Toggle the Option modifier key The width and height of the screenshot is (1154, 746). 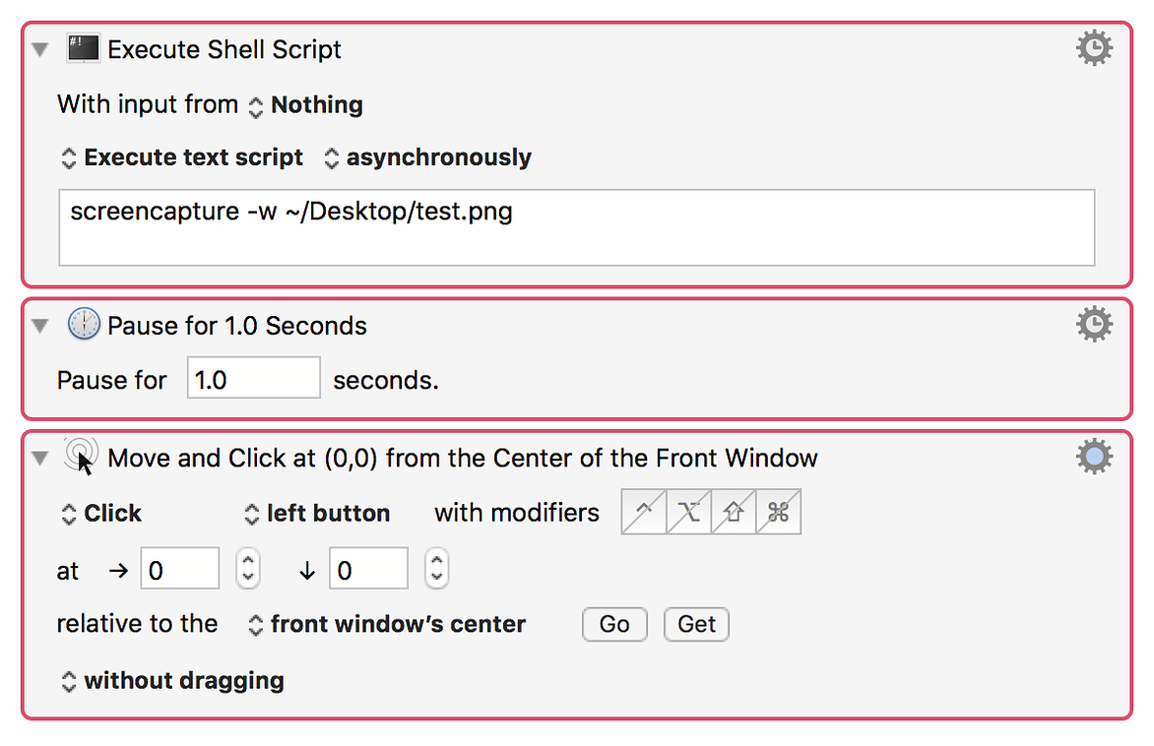point(689,513)
